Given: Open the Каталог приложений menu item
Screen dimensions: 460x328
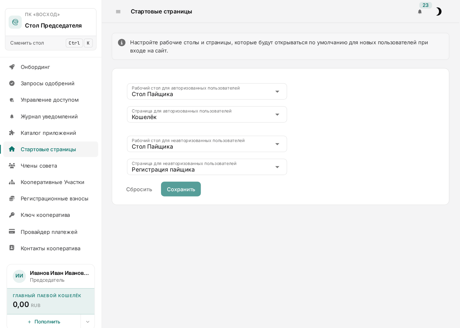Looking at the screenshot, I should [51, 133].
